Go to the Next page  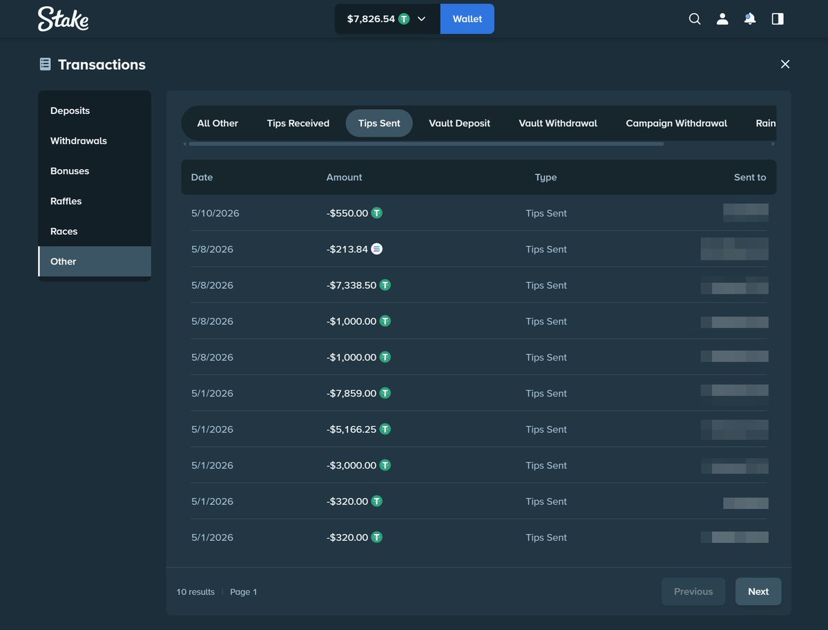758,591
